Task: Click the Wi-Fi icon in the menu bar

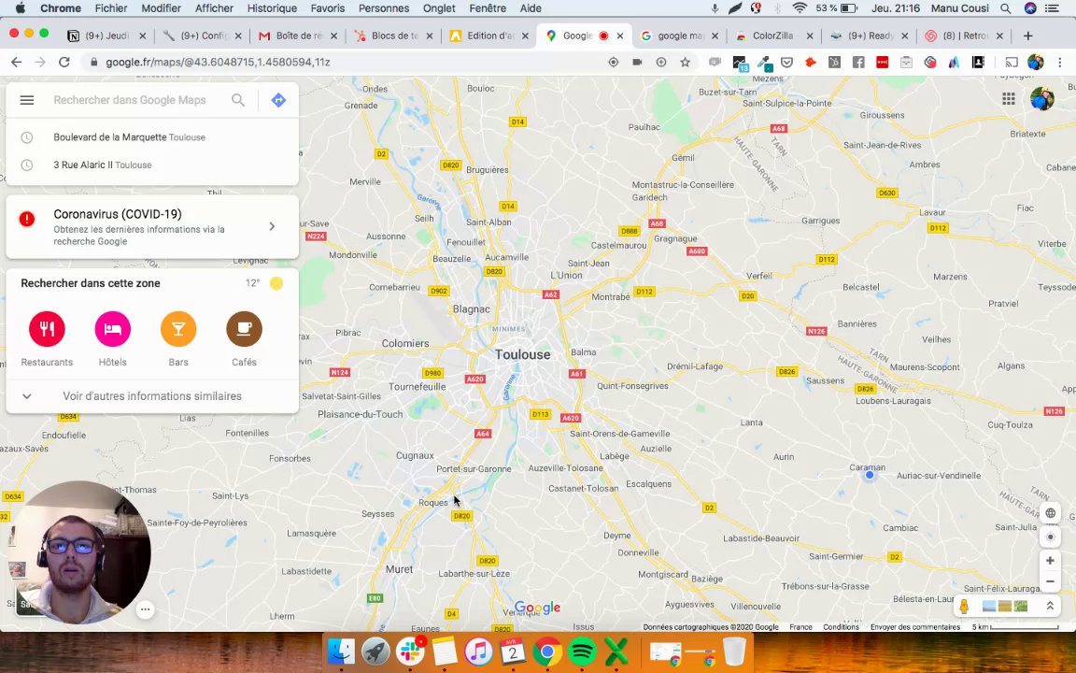Action: 800,8
